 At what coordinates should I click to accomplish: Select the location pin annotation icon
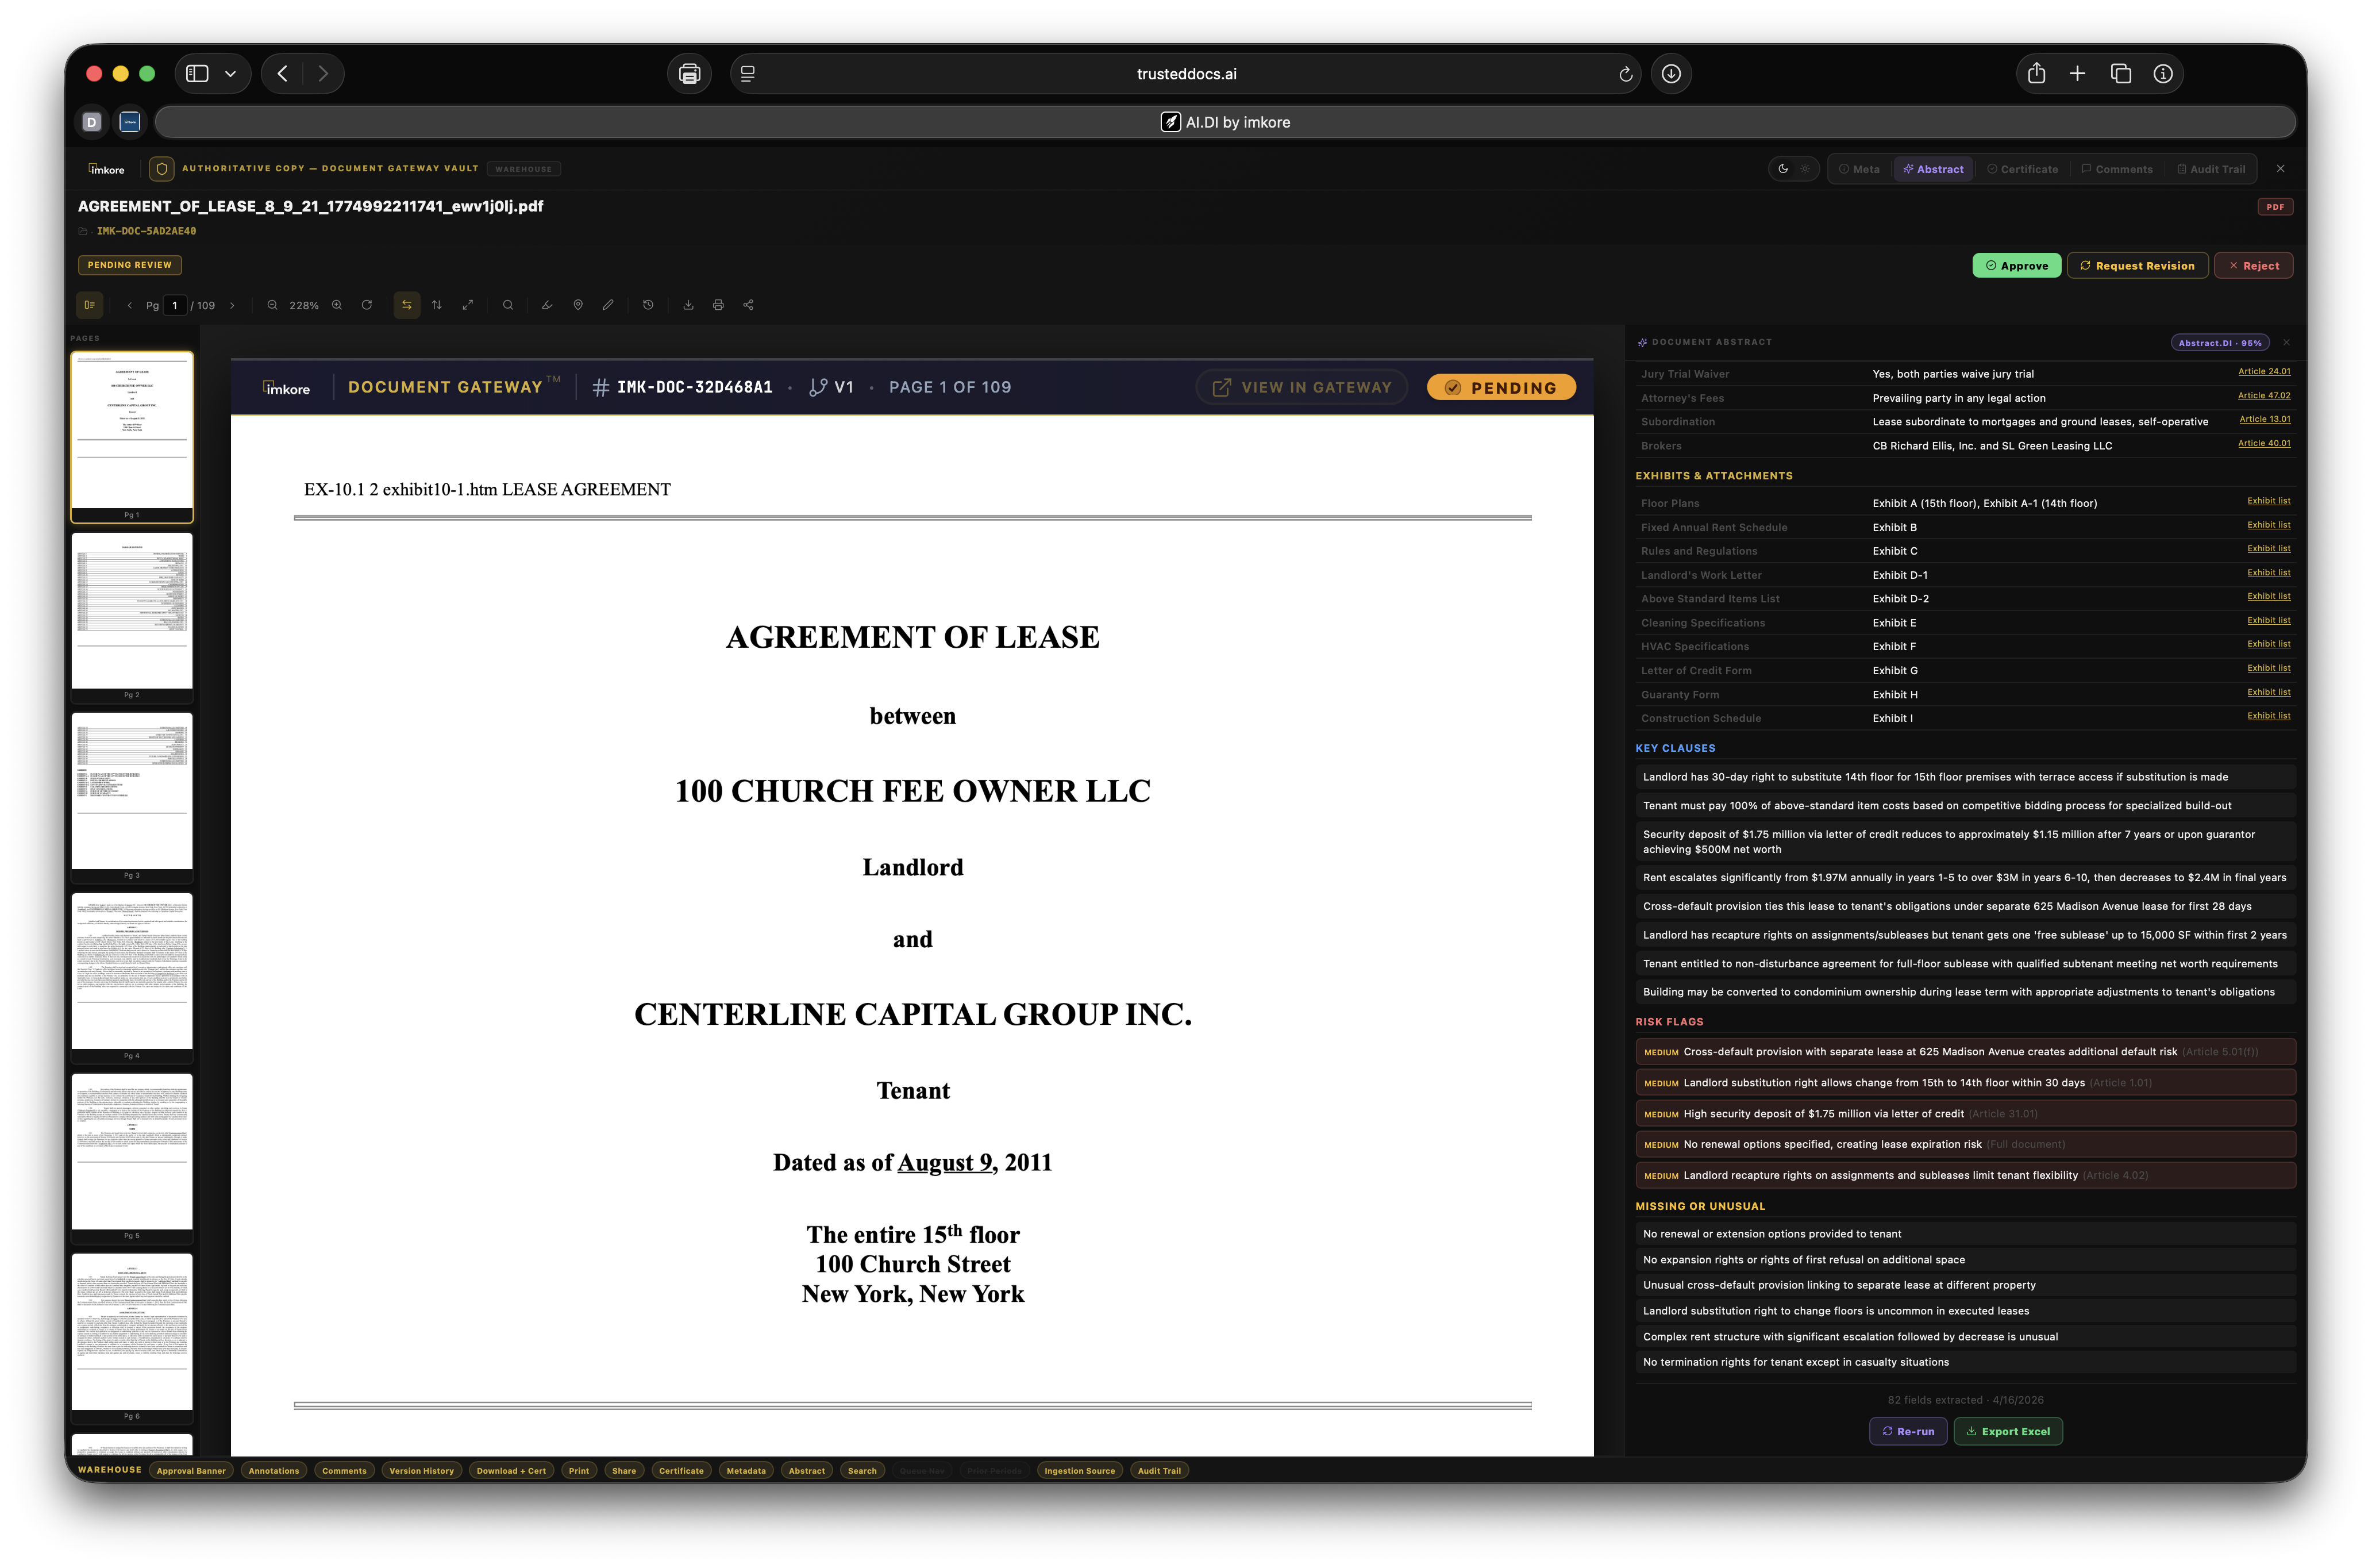tap(577, 305)
